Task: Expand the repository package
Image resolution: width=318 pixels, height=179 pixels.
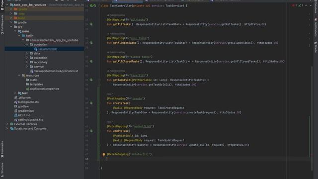Action: 27,62
